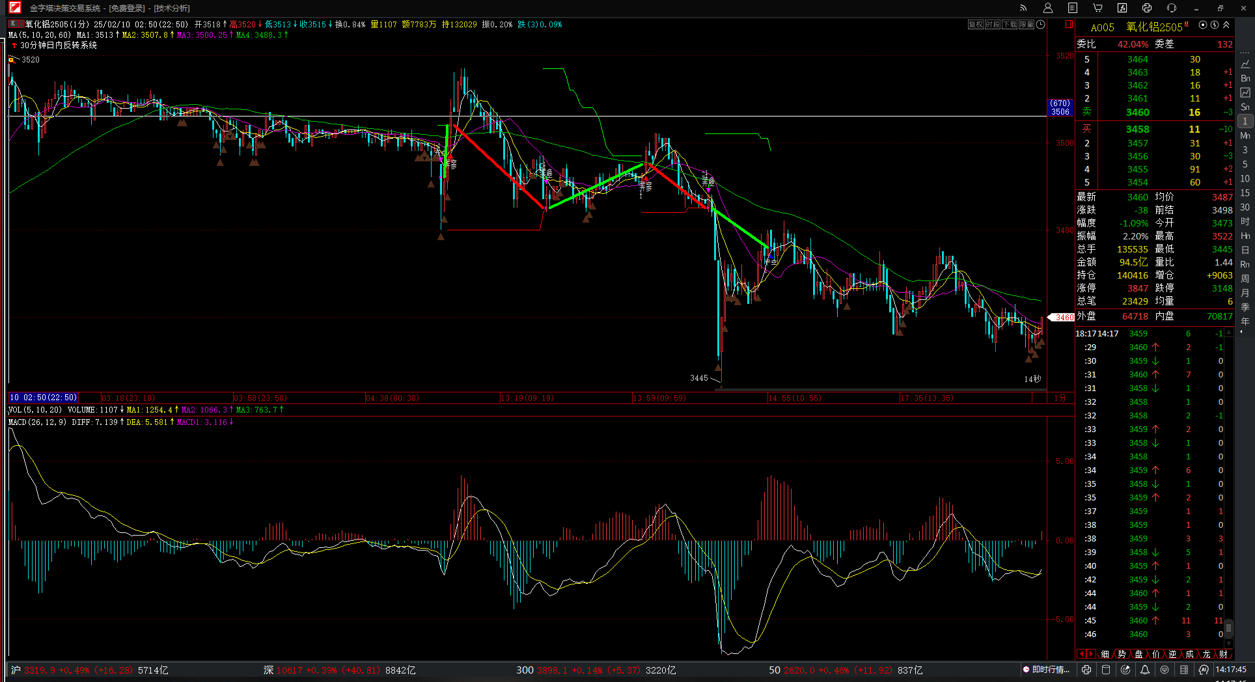Switch to the 日 daily period

tap(1245, 250)
